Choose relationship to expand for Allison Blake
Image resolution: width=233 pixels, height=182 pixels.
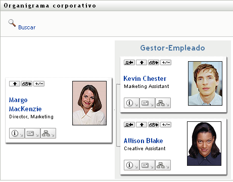[x=154, y=125]
